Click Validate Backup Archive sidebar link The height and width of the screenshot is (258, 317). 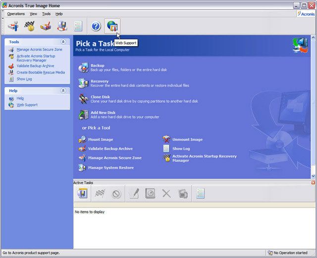point(35,66)
